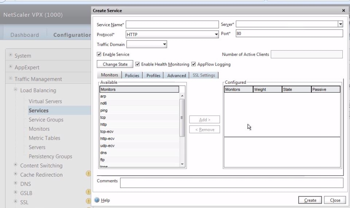Click the Available monitors scrollbar thumb

click(x=182, y=118)
